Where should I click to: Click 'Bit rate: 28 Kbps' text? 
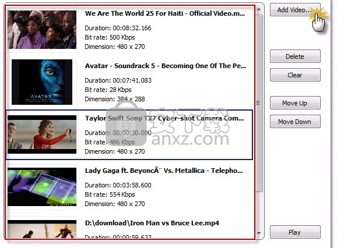(x=108, y=90)
